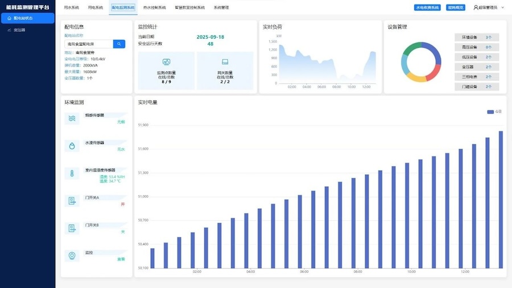Screen dimensions: 512x288
Task: Switch to the 热水控制系统 tab
Action: (x=155, y=8)
